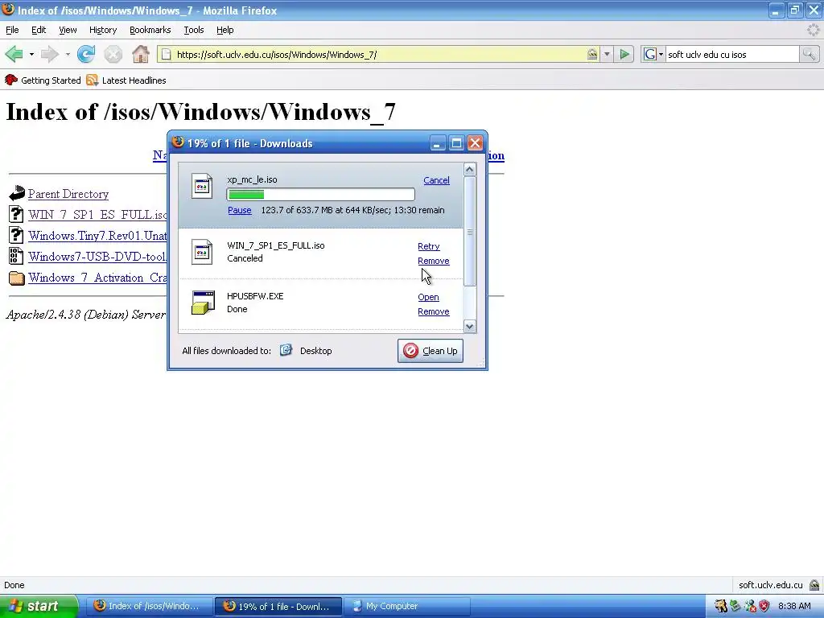Open the Latest Headlines feed bookmark
Viewport: 824px width, 618px height.
(x=126, y=80)
